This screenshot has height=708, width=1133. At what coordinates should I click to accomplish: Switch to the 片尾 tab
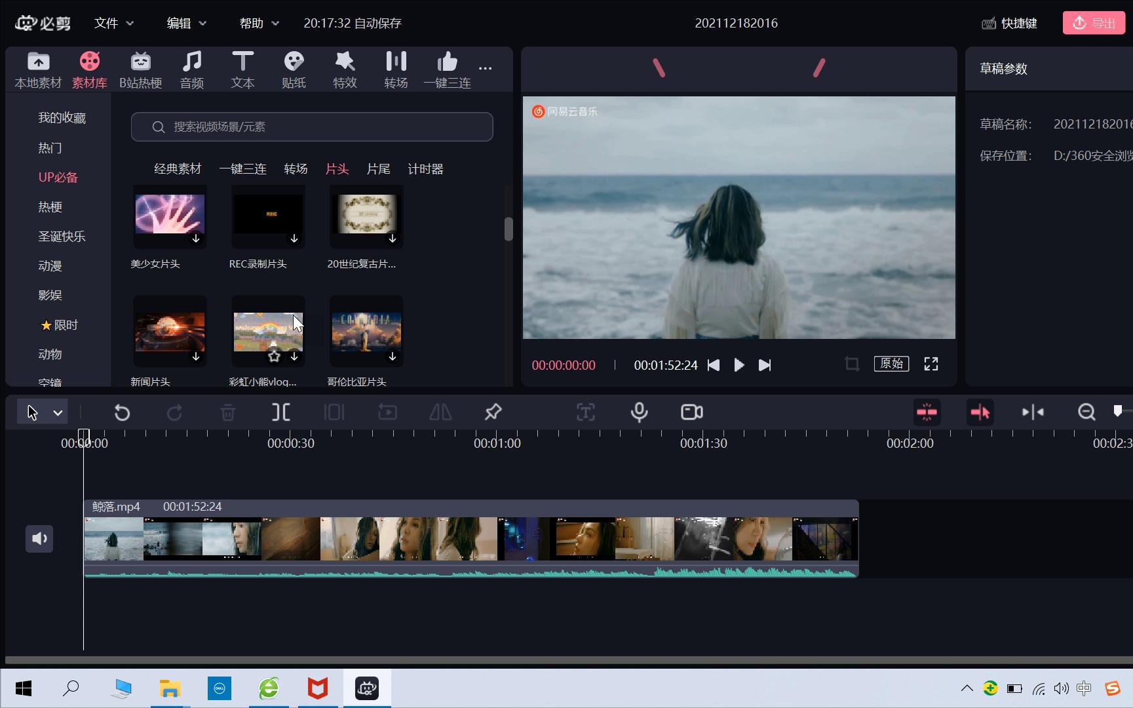tap(378, 169)
